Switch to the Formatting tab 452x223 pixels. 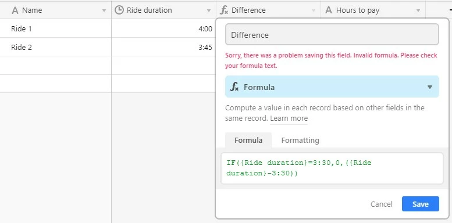tap(300, 141)
